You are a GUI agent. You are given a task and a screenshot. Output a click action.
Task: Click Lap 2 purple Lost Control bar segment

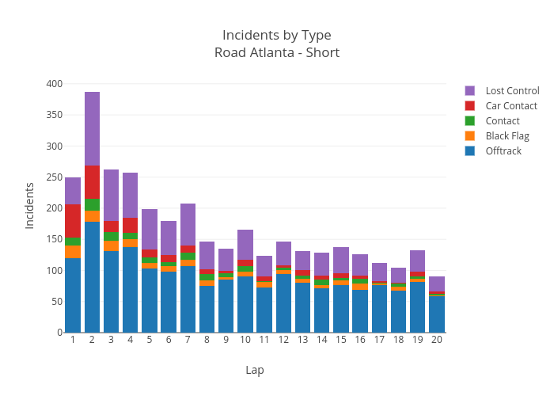[92, 128]
